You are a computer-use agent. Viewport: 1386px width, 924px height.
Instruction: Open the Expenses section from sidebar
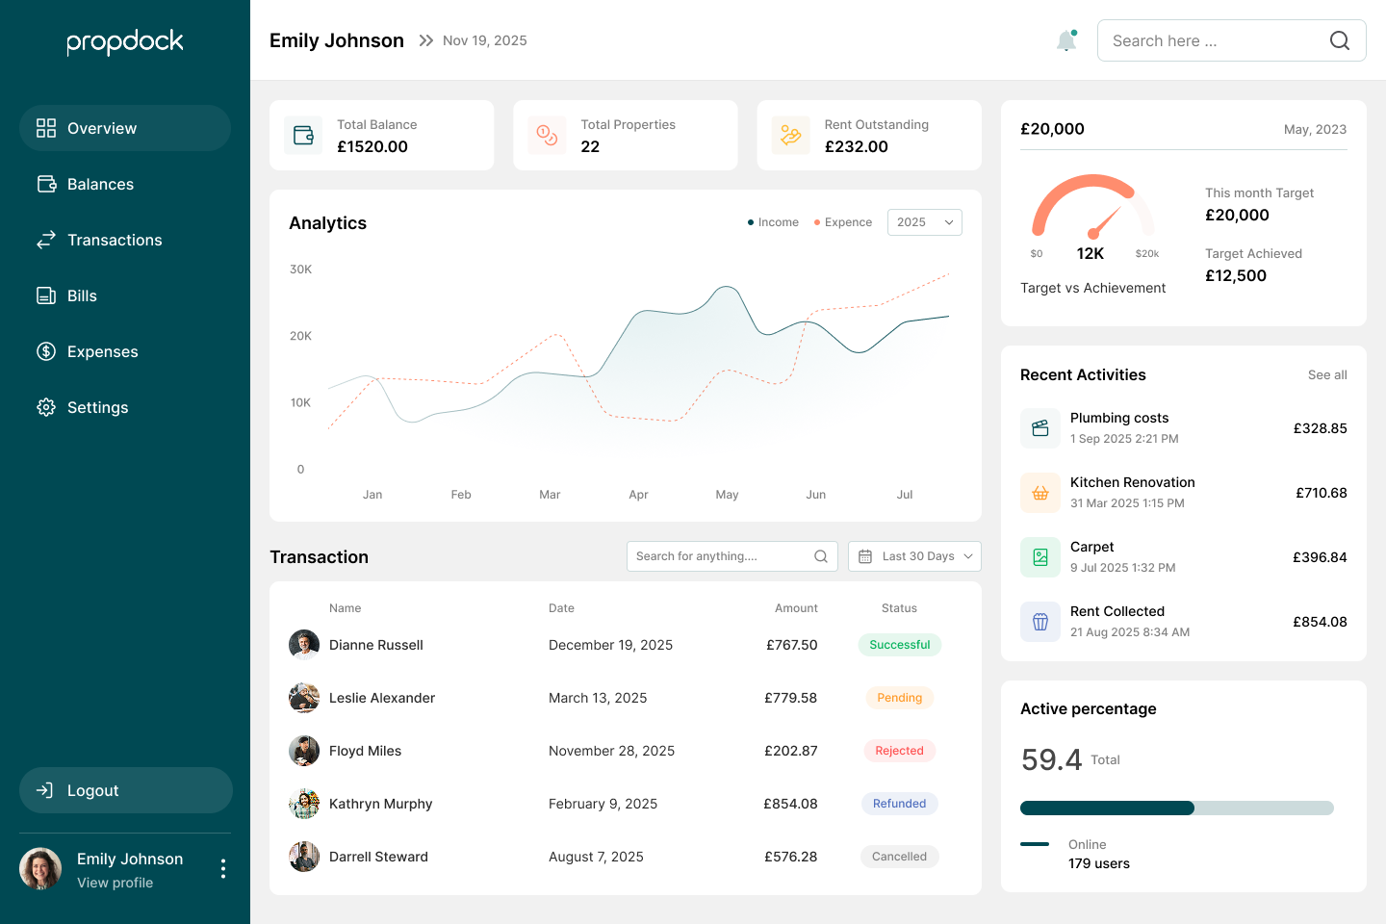(101, 350)
